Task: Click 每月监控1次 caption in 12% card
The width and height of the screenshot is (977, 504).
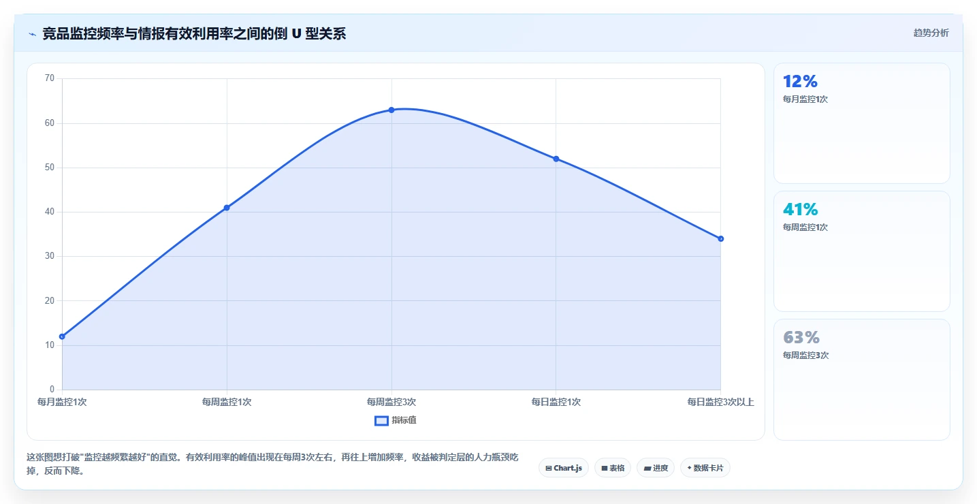Action: [805, 99]
